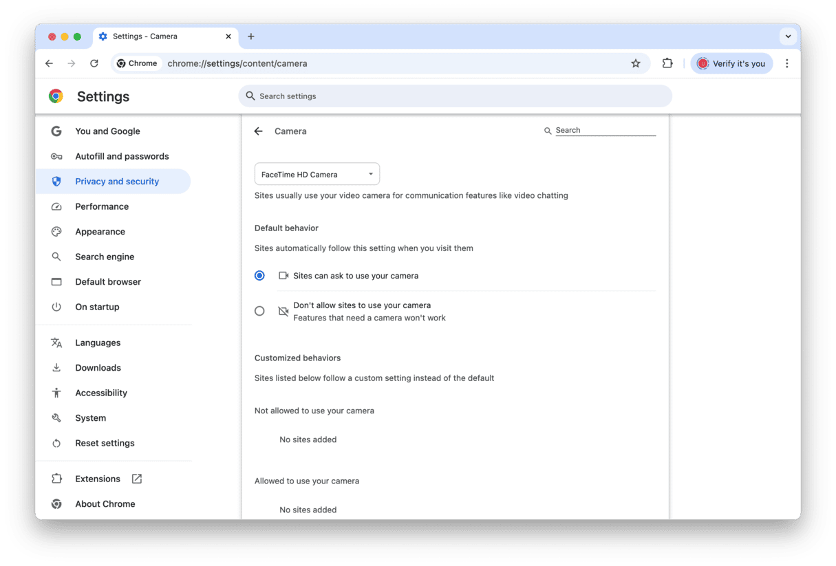Open Privacy and security section

(117, 182)
